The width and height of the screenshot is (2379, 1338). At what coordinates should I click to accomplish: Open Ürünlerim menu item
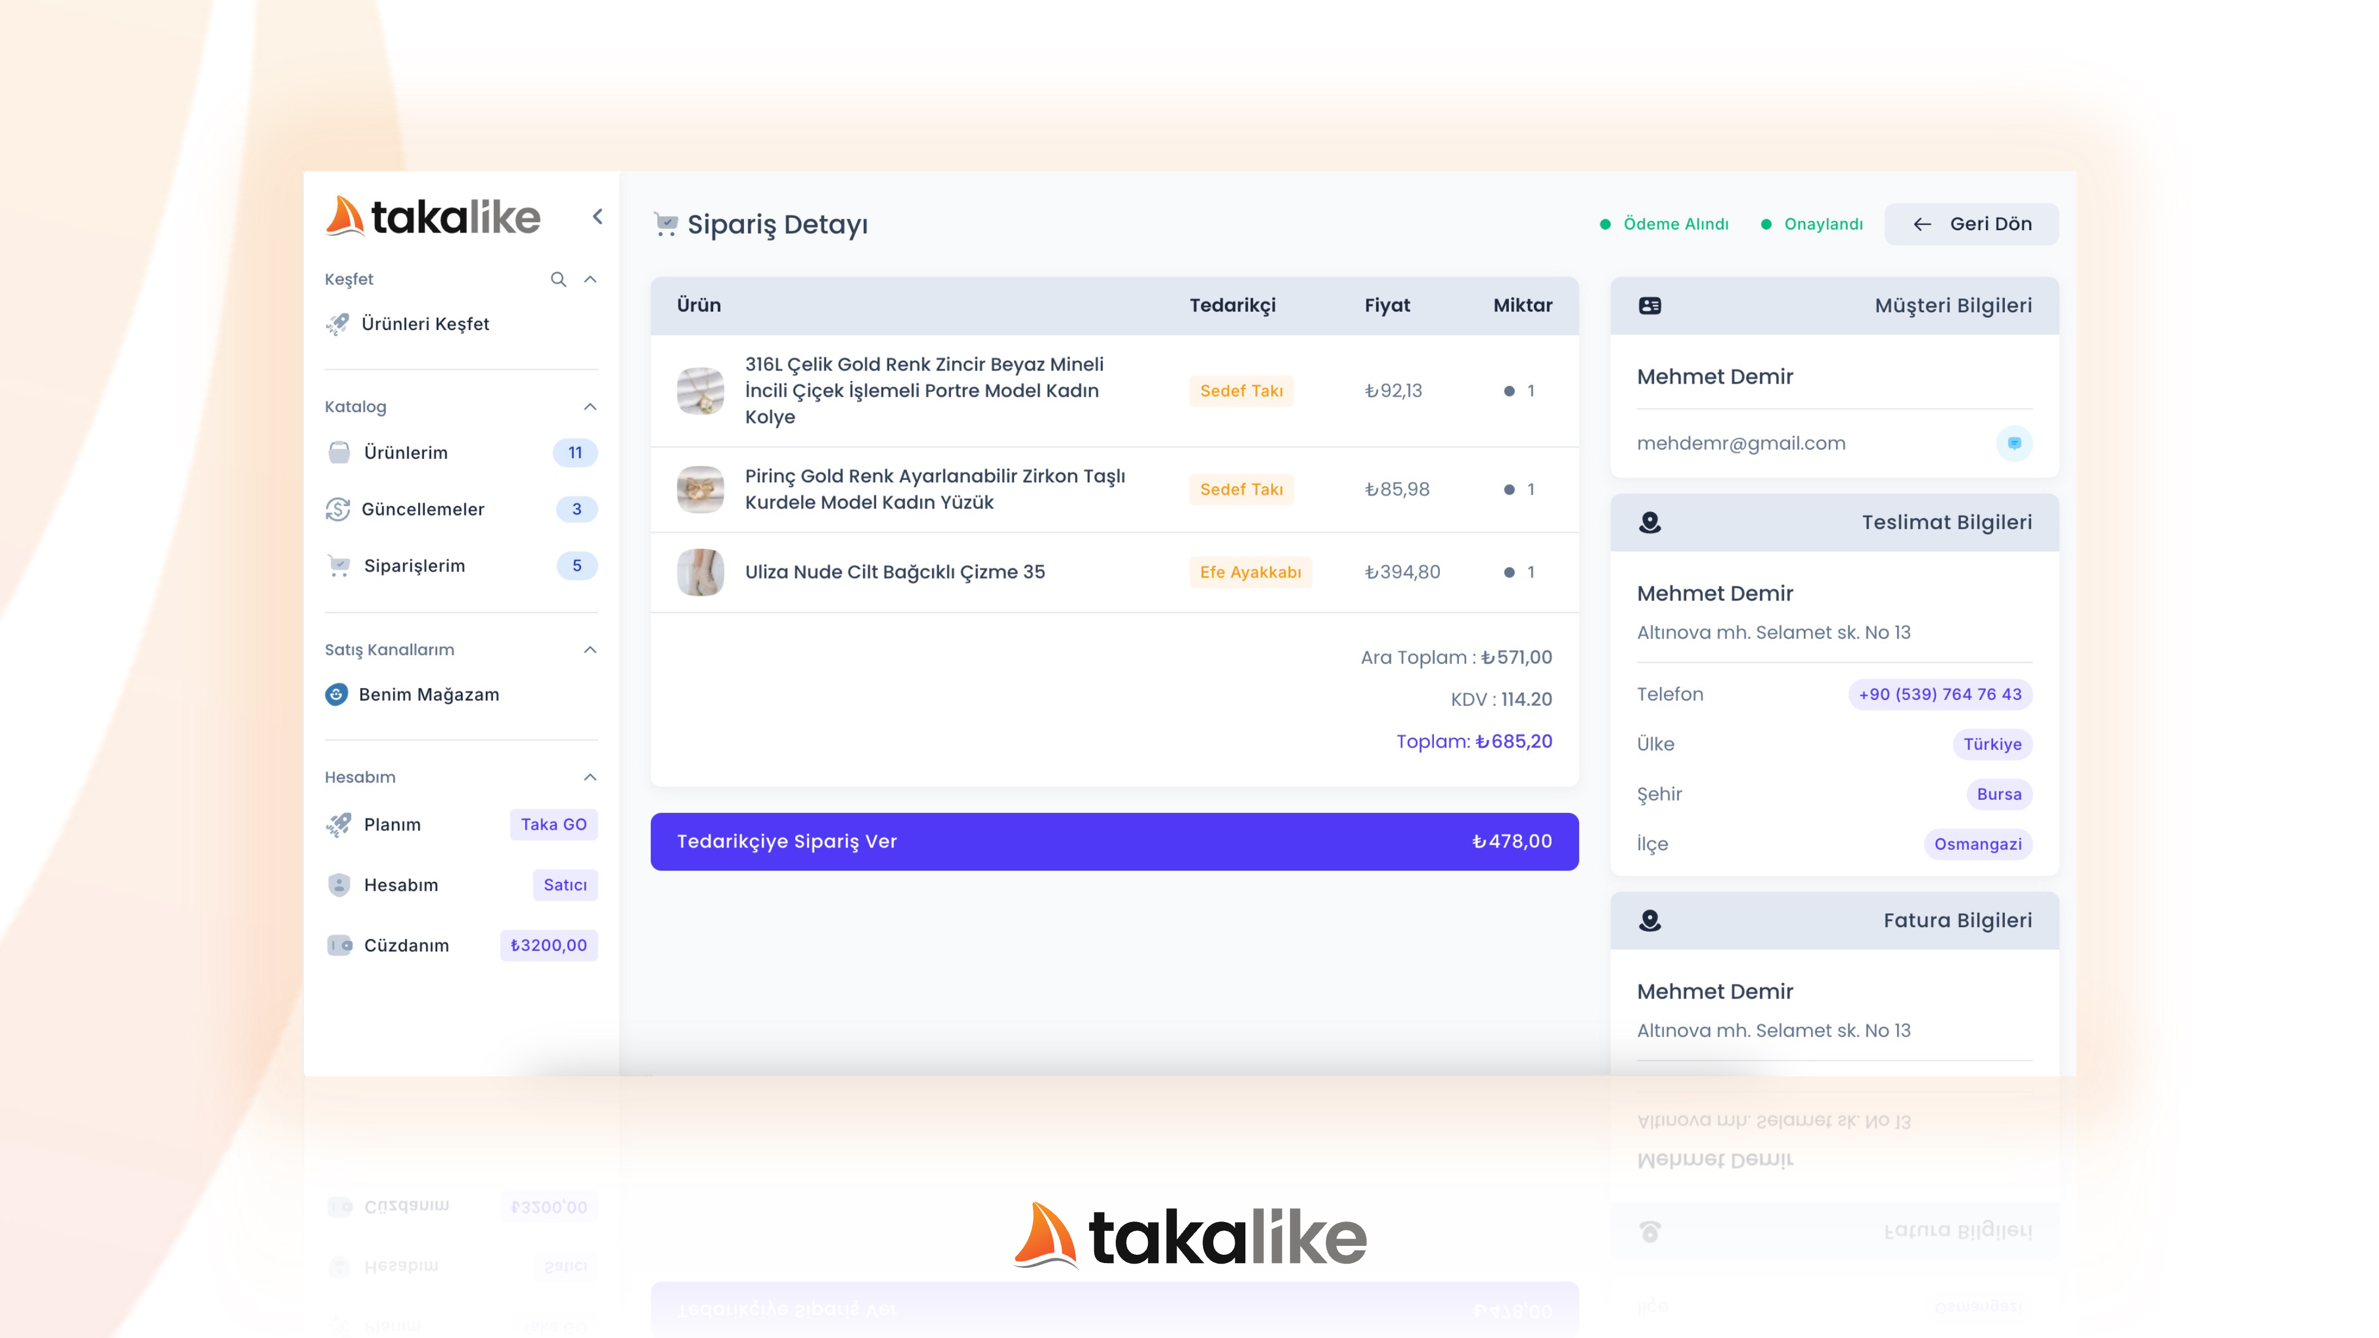pos(461,453)
